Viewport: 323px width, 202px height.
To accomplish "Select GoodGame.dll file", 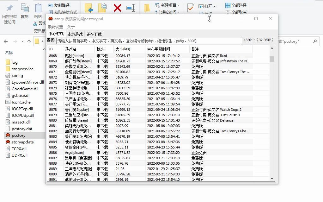I will pos(22,89).
